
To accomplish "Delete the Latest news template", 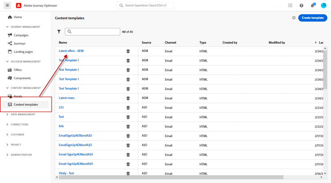I will click(128, 98).
